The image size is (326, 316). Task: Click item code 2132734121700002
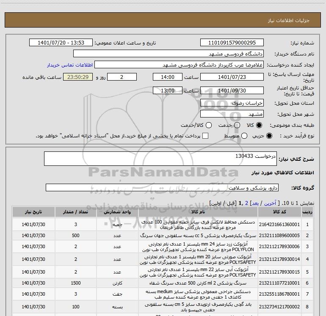click(x=279, y=307)
